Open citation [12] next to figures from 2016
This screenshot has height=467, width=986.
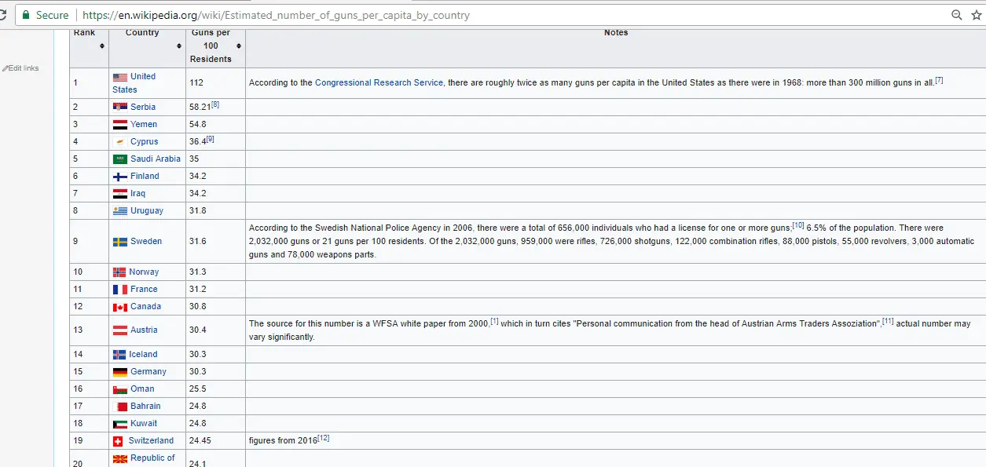(323, 439)
